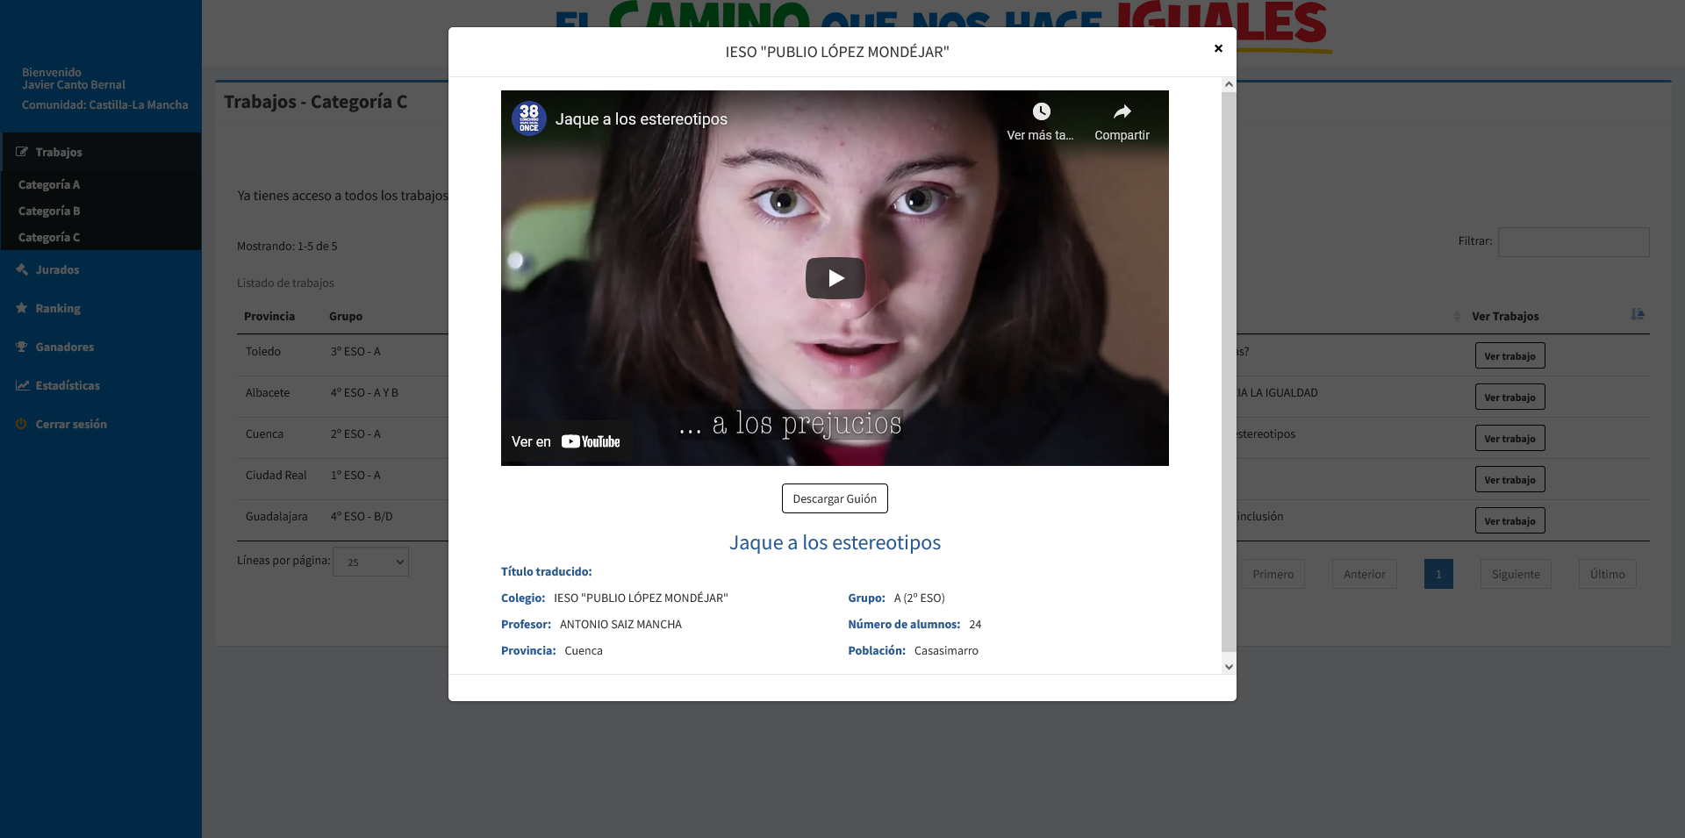
Task: Close the IESO Publio López Mondéjar modal
Action: [1218, 48]
